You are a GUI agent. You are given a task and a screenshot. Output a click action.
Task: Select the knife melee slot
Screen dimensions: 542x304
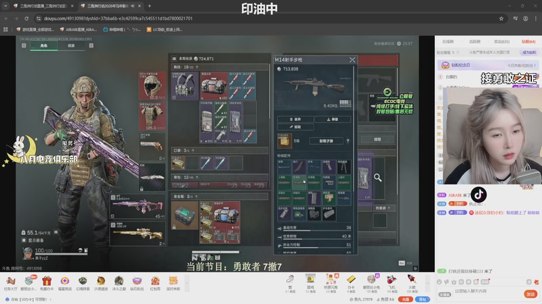pos(152,177)
